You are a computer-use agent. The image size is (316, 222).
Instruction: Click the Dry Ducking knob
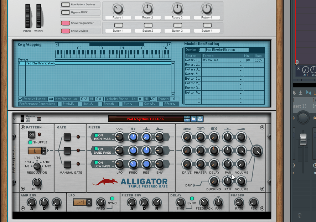(x=214, y=181)
